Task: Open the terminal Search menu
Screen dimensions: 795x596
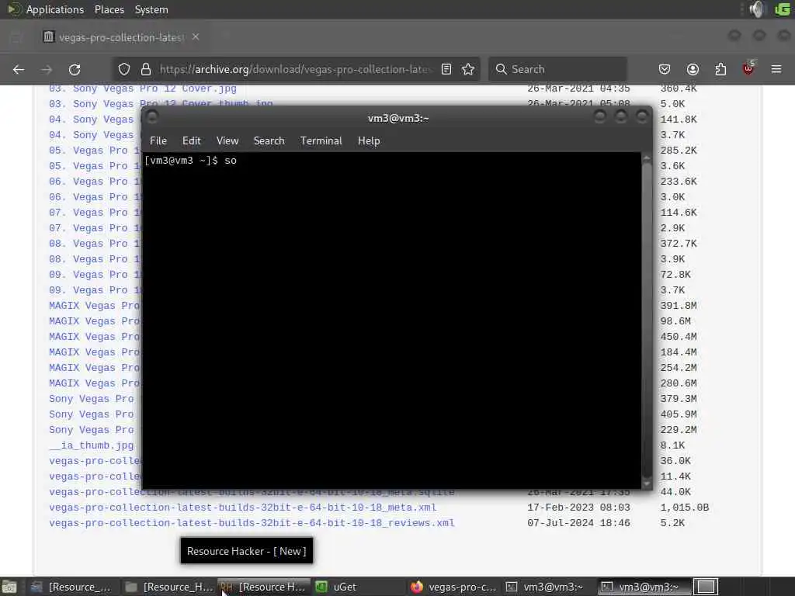Action: pos(269,141)
